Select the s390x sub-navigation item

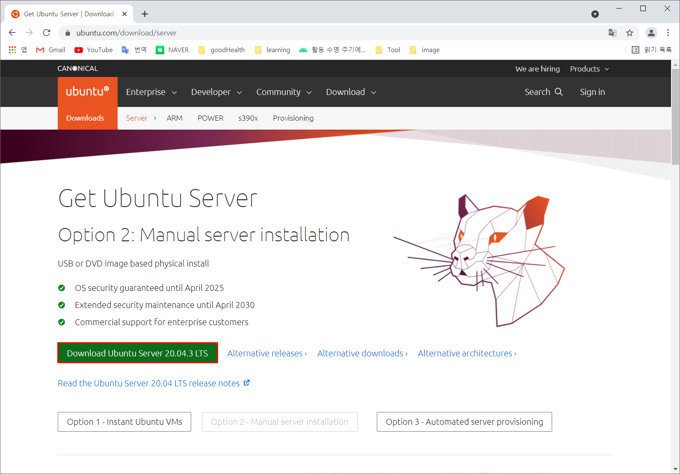[x=248, y=118]
